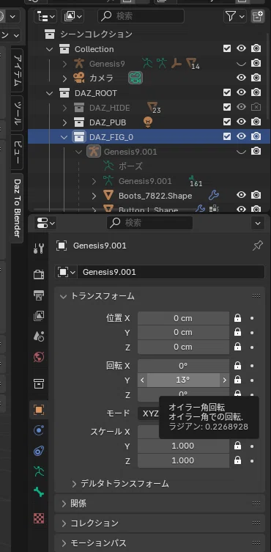Increase rotation Y with right arrow
The width and height of the screenshot is (271, 552).
point(224,380)
